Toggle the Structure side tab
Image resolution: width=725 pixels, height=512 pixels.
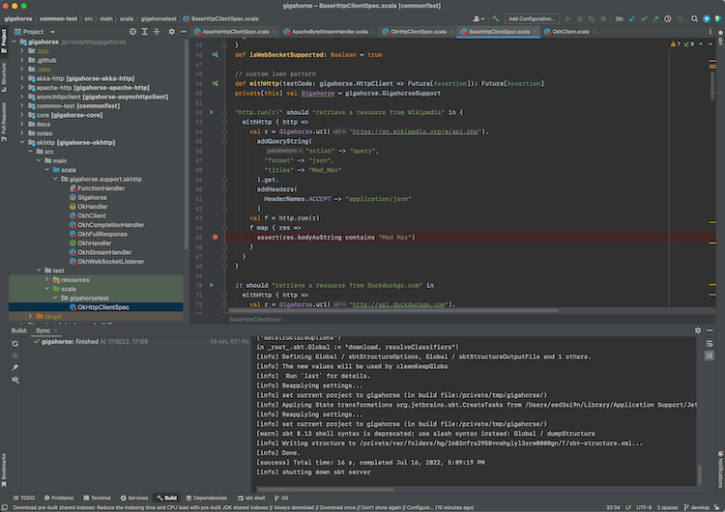coord(4,77)
